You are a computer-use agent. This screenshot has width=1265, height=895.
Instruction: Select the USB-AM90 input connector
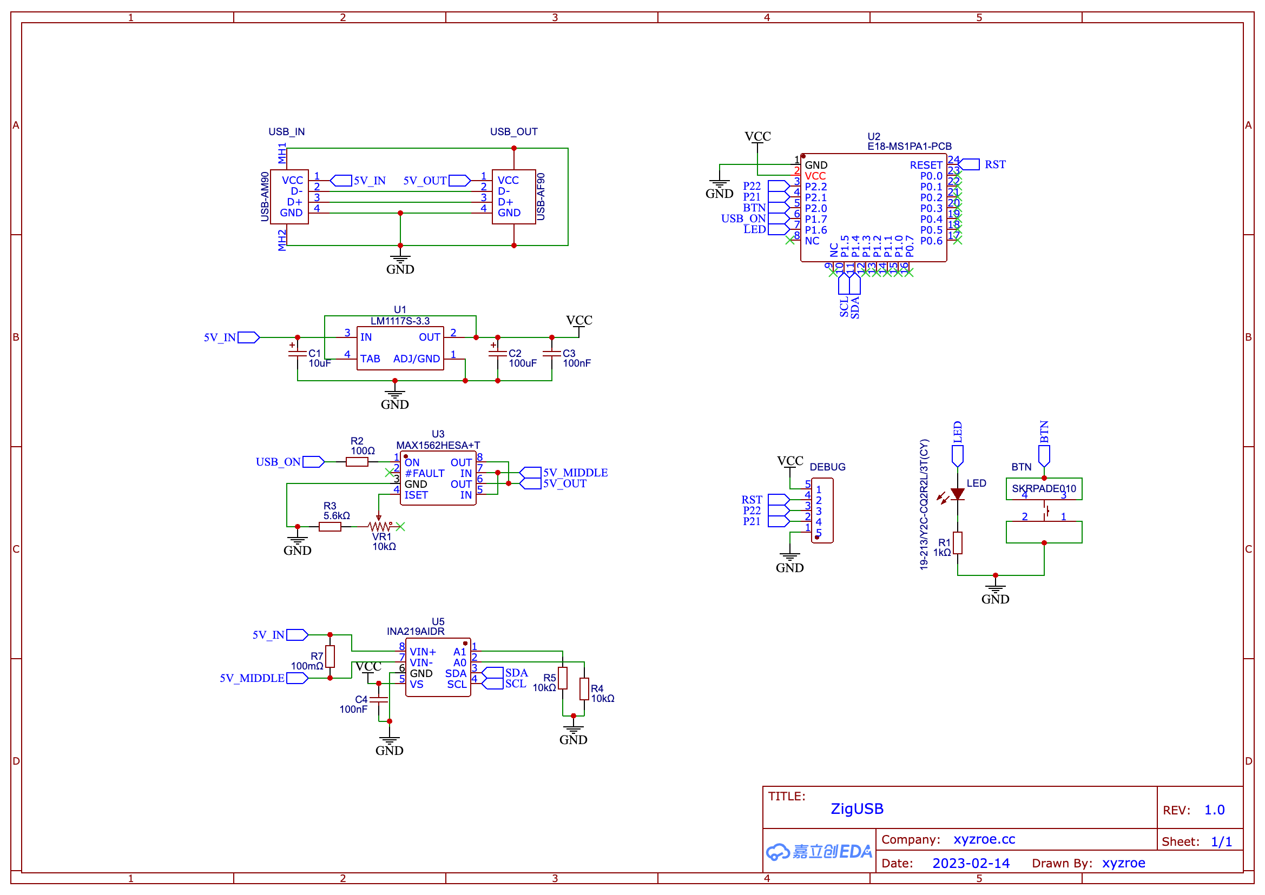pos(289,197)
